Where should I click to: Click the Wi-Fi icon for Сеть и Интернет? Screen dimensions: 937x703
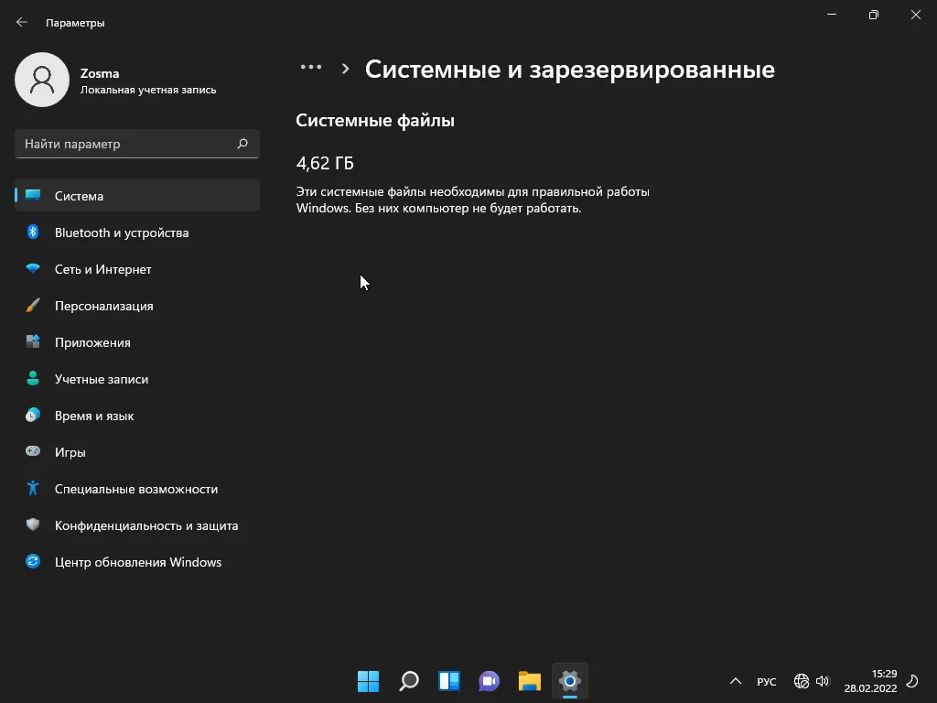click(x=33, y=268)
